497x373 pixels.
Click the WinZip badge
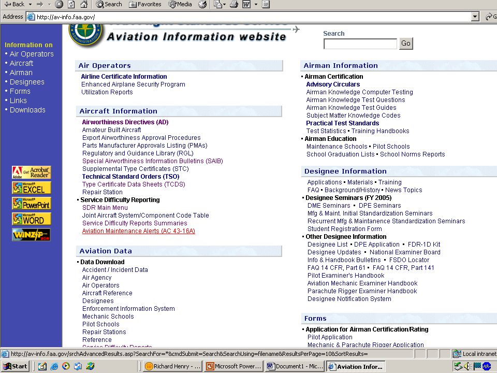coord(32,235)
